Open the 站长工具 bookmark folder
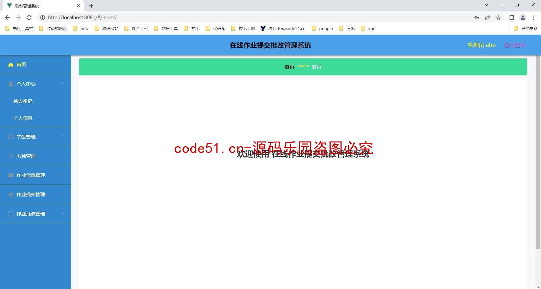541x289 pixels. [x=166, y=29]
